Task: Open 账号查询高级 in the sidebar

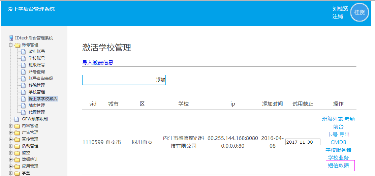Action: (x=41, y=79)
